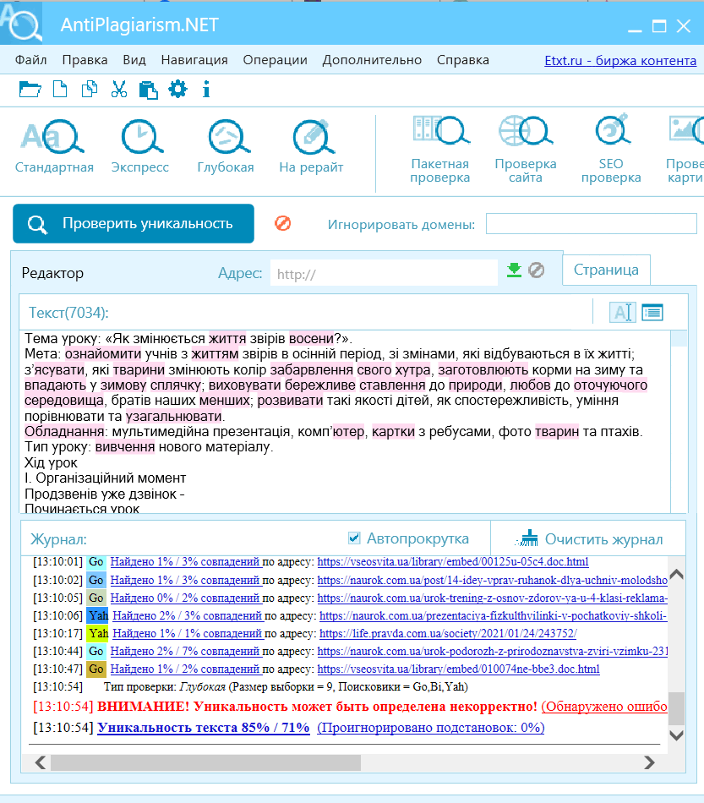This screenshot has height=803, width=704.
Task: Click the Игнорировать домены input field
Action: pyautogui.click(x=592, y=224)
